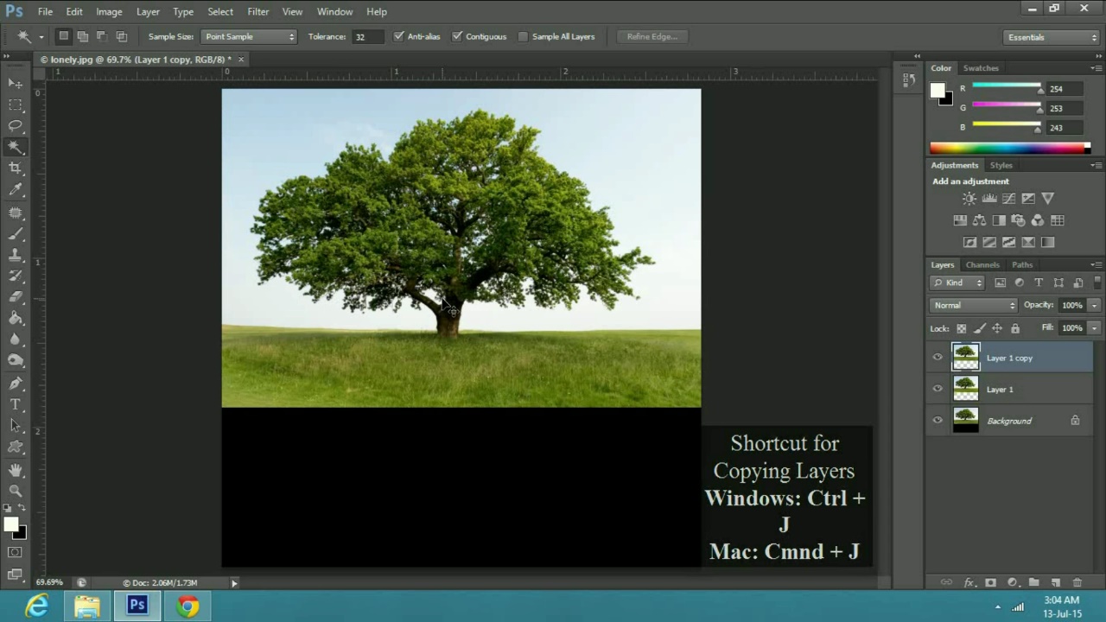Image resolution: width=1106 pixels, height=622 pixels.
Task: Add a Curves adjustment
Action: click(1008, 199)
